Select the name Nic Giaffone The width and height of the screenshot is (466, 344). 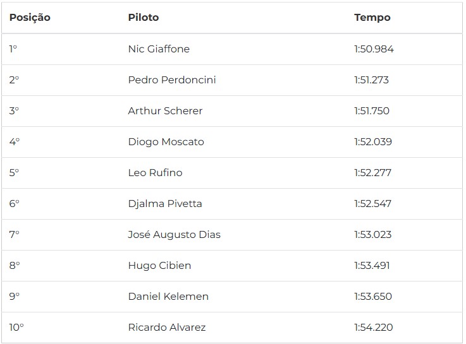159,49
